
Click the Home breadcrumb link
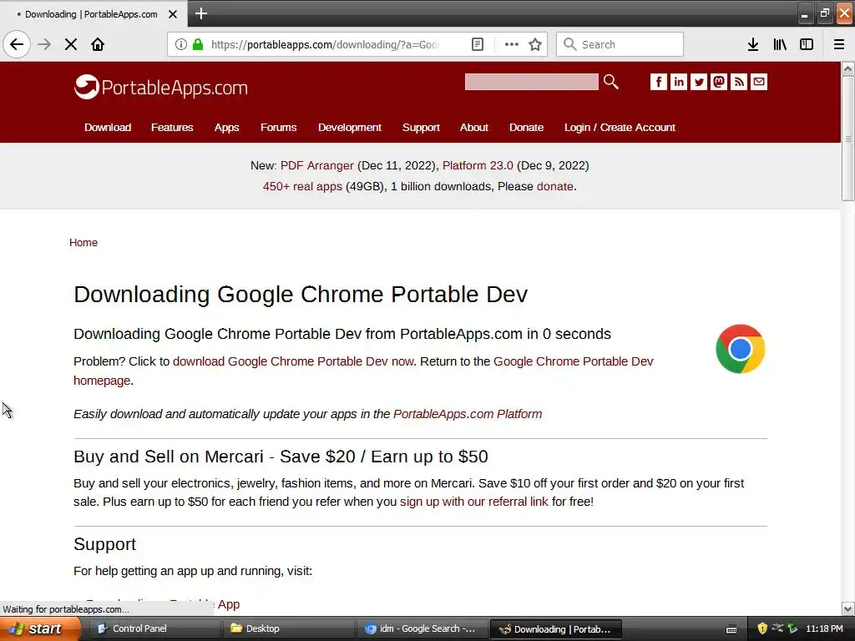point(83,243)
